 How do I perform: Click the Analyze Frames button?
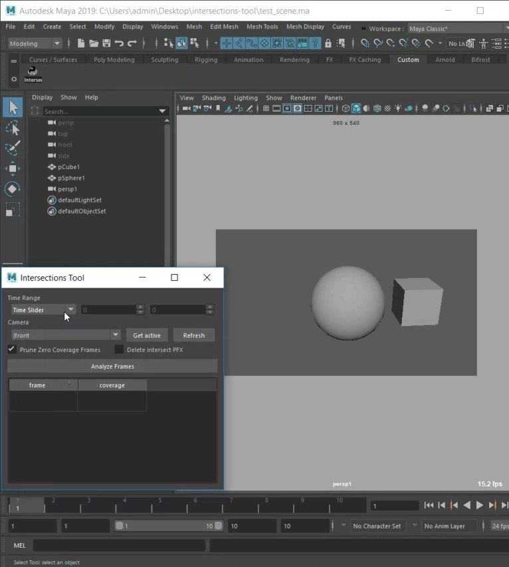(x=112, y=366)
